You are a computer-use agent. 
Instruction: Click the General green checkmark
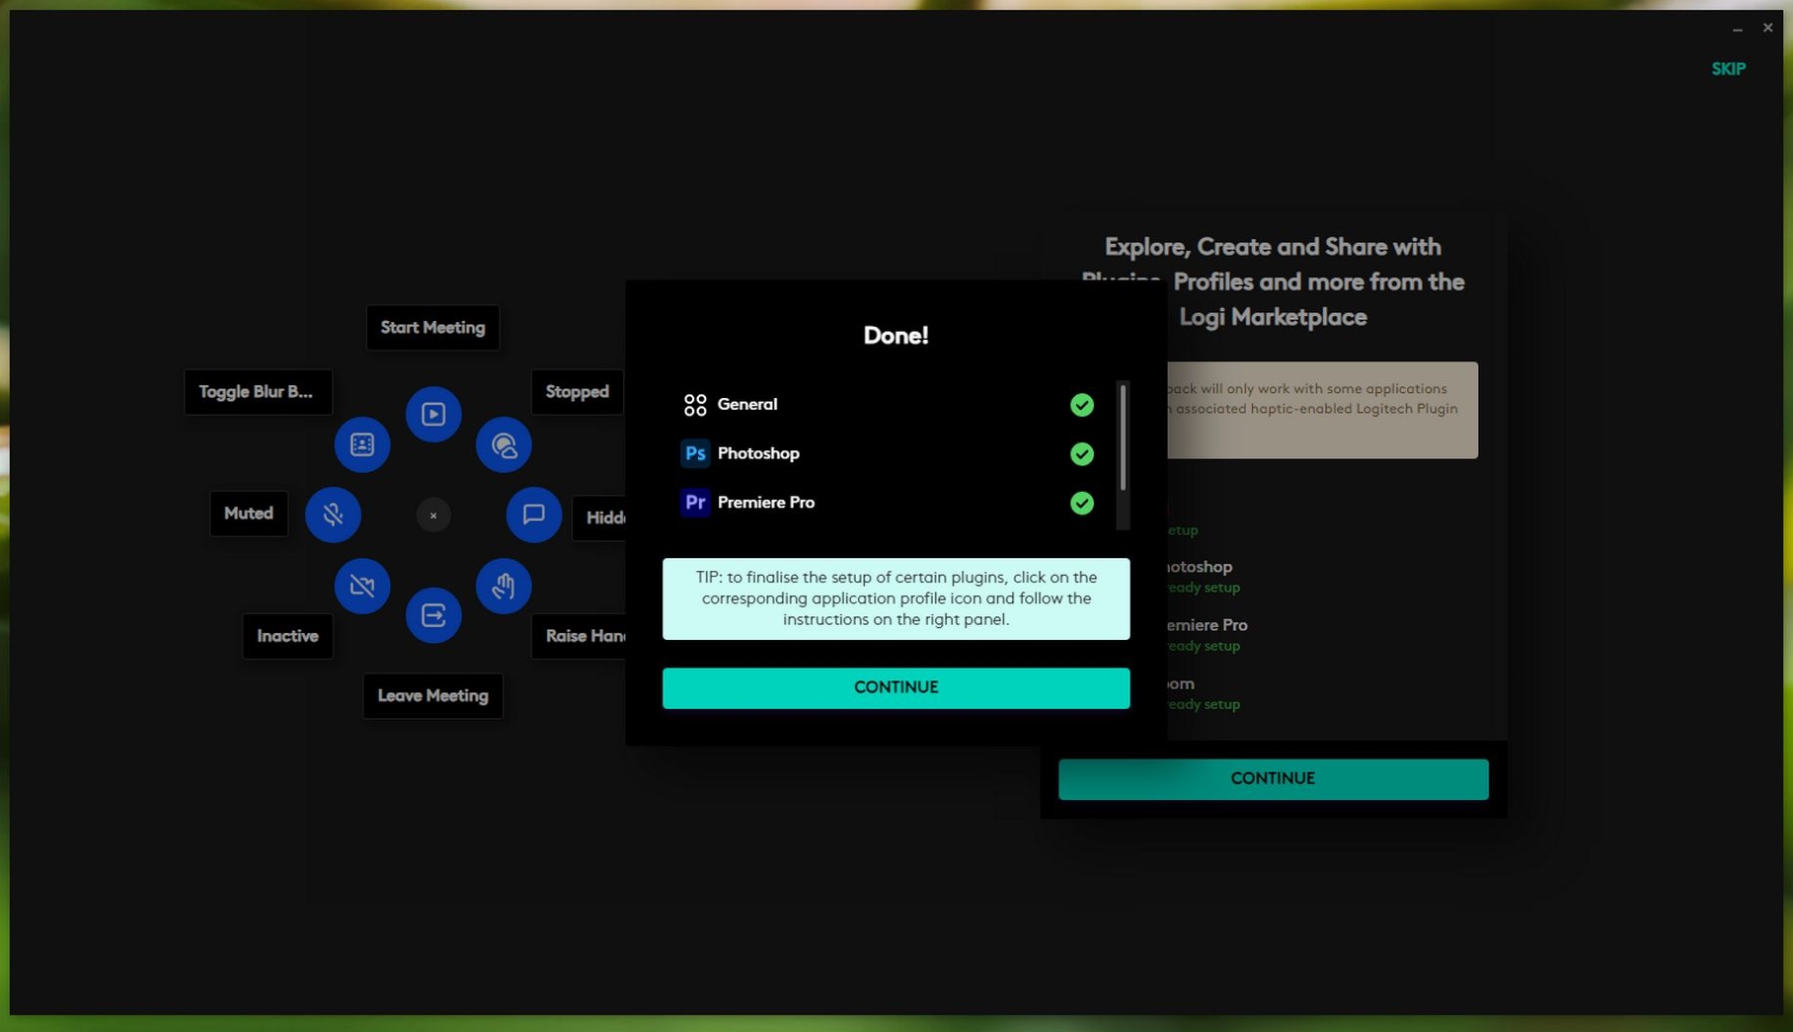(x=1082, y=405)
